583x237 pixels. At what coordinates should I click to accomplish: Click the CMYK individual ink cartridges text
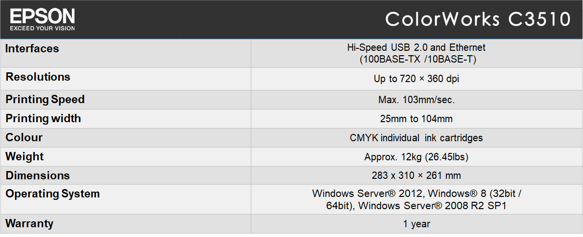click(x=416, y=138)
